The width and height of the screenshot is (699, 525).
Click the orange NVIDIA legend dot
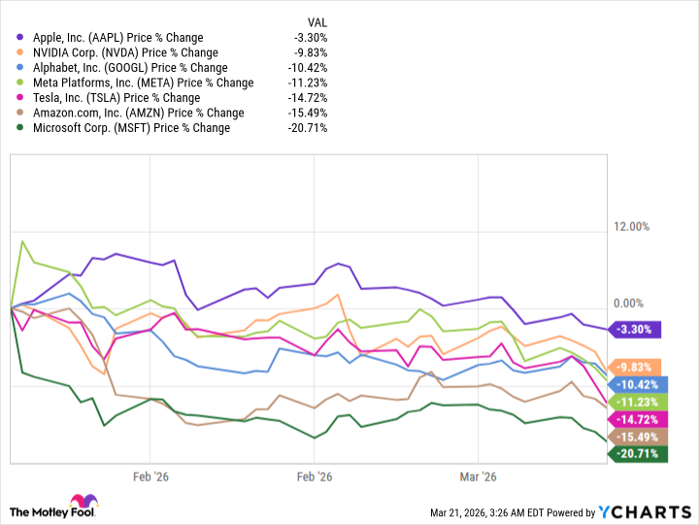pos(20,52)
